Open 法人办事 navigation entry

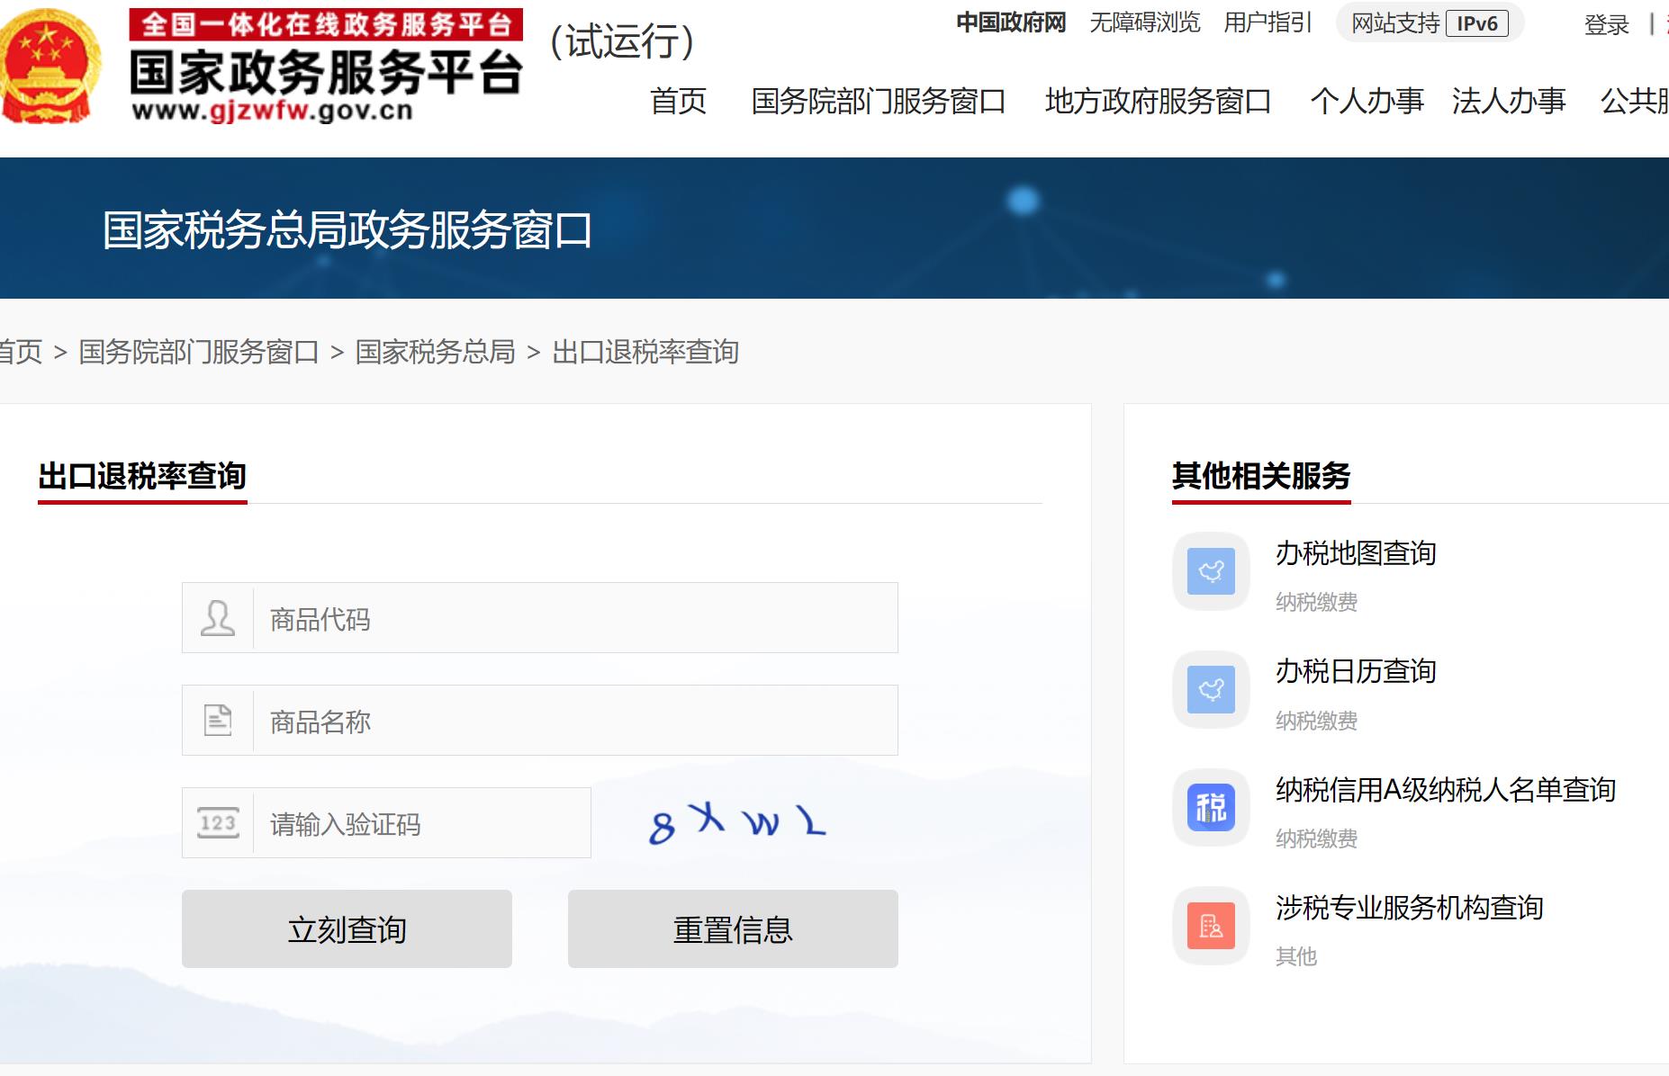pos(1509,103)
